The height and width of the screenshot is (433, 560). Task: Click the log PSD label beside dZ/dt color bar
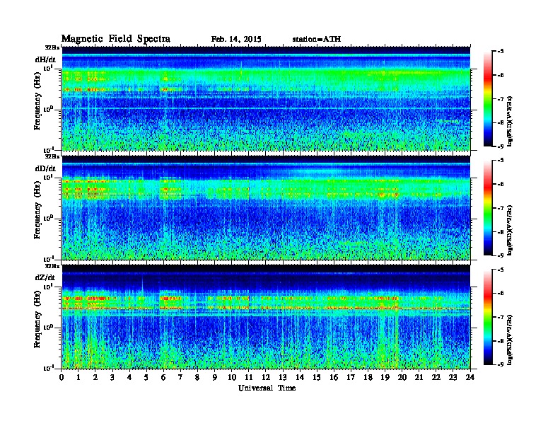510,340
